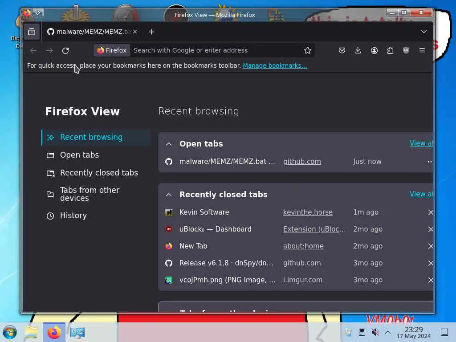The image size is (456, 342).
Task: Open malware/MEMZ/MEMZ.bat open tab row
Action: click(227, 161)
